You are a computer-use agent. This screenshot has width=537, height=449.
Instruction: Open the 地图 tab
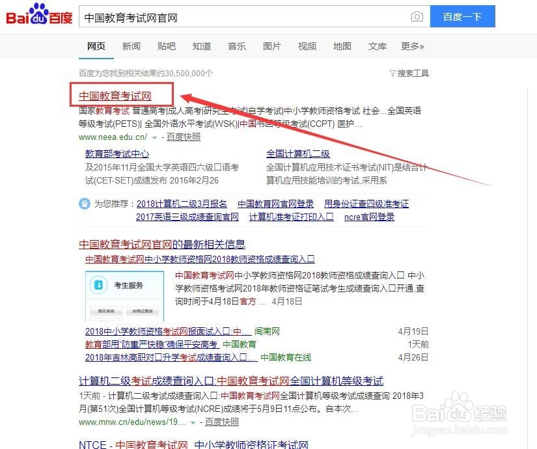click(342, 46)
